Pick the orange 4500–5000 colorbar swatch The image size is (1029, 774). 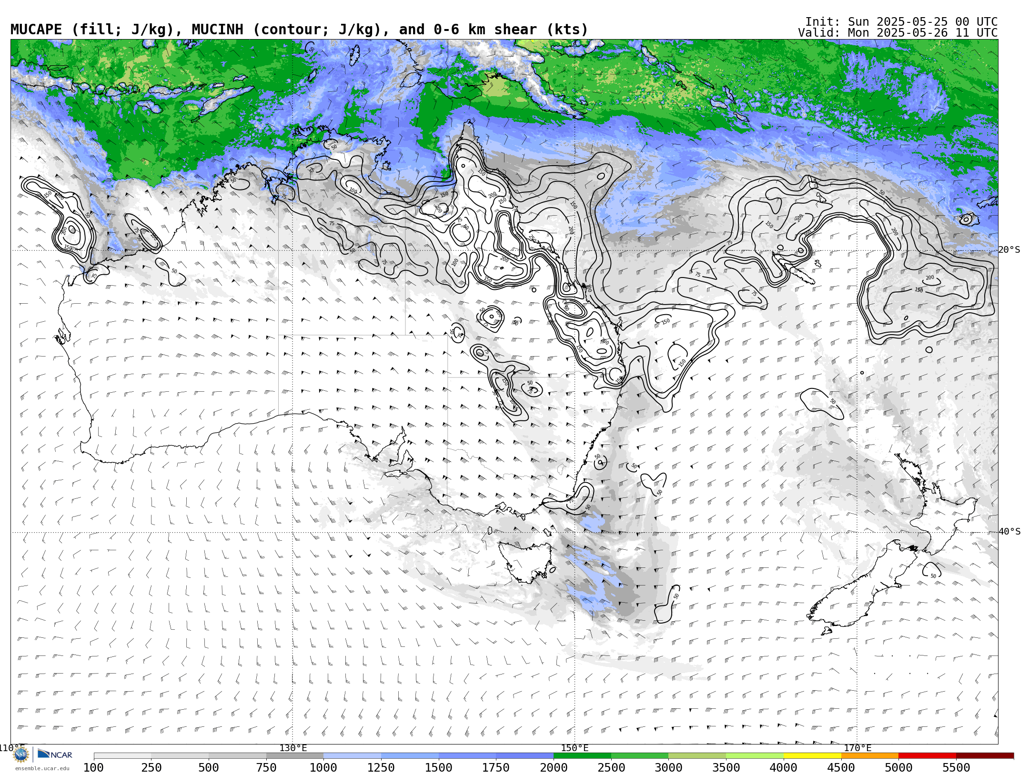[870, 755]
